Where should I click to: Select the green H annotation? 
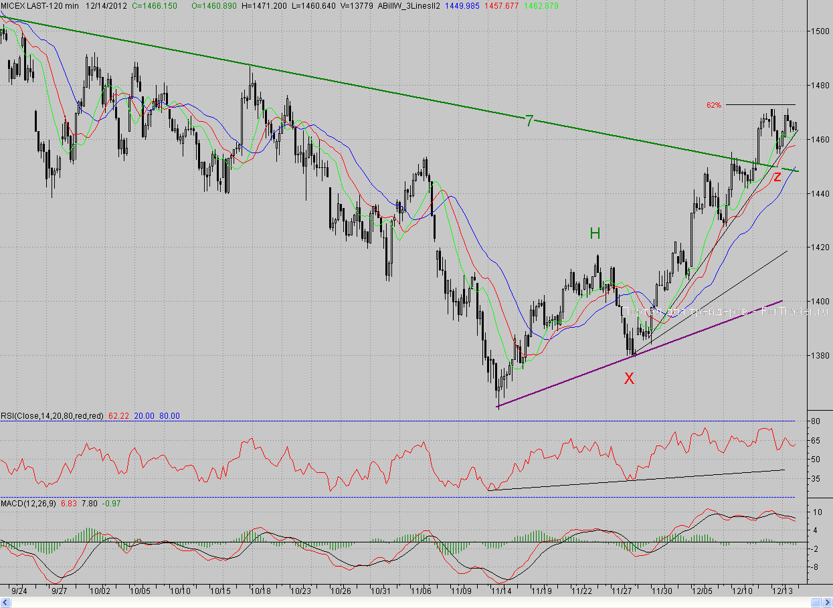tap(595, 233)
